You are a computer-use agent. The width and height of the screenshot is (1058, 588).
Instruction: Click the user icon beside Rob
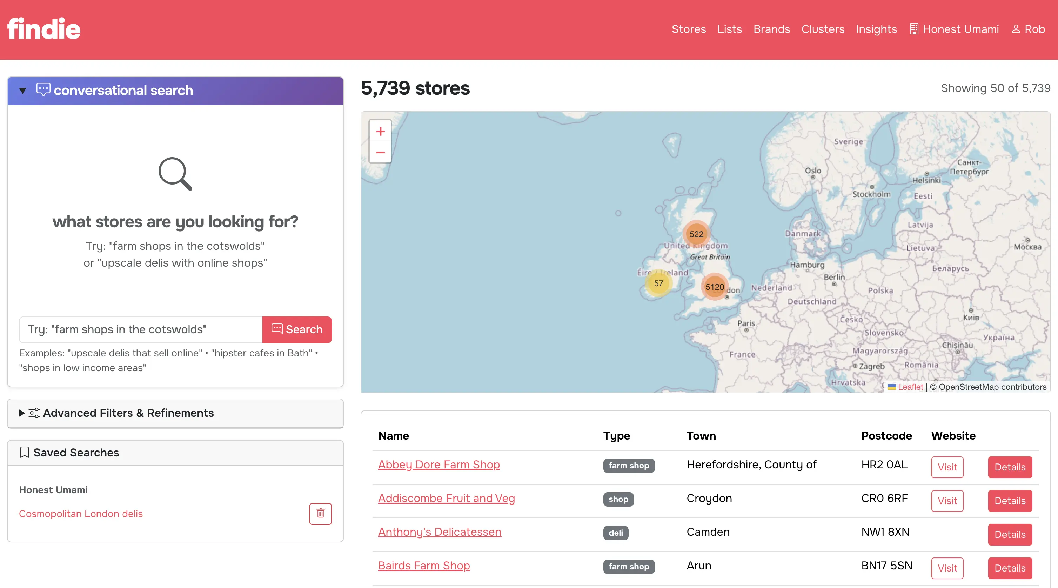tap(1016, 29)
